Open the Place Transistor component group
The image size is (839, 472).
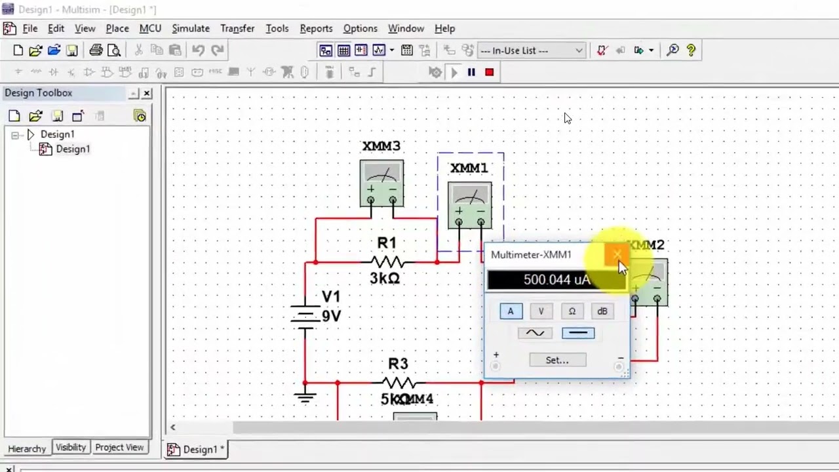tap(71, 72)
